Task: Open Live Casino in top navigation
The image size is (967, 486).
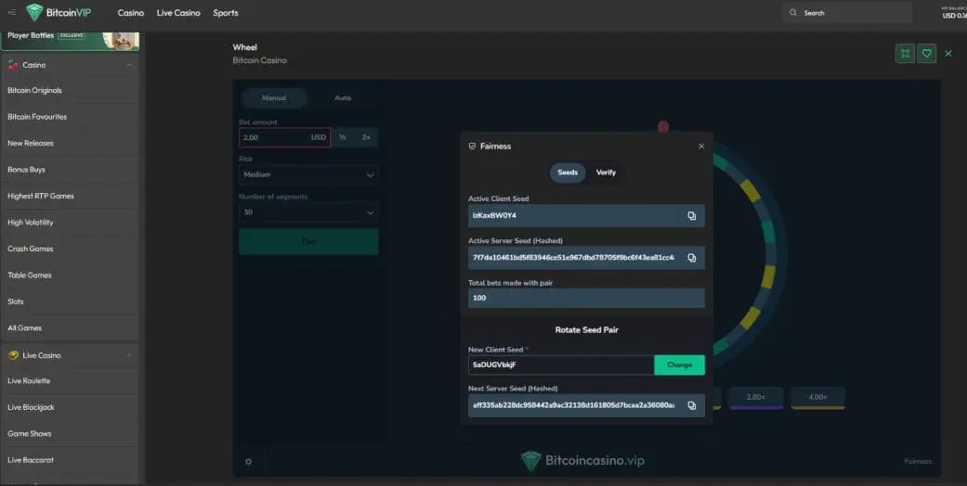Action: (178, 13)
